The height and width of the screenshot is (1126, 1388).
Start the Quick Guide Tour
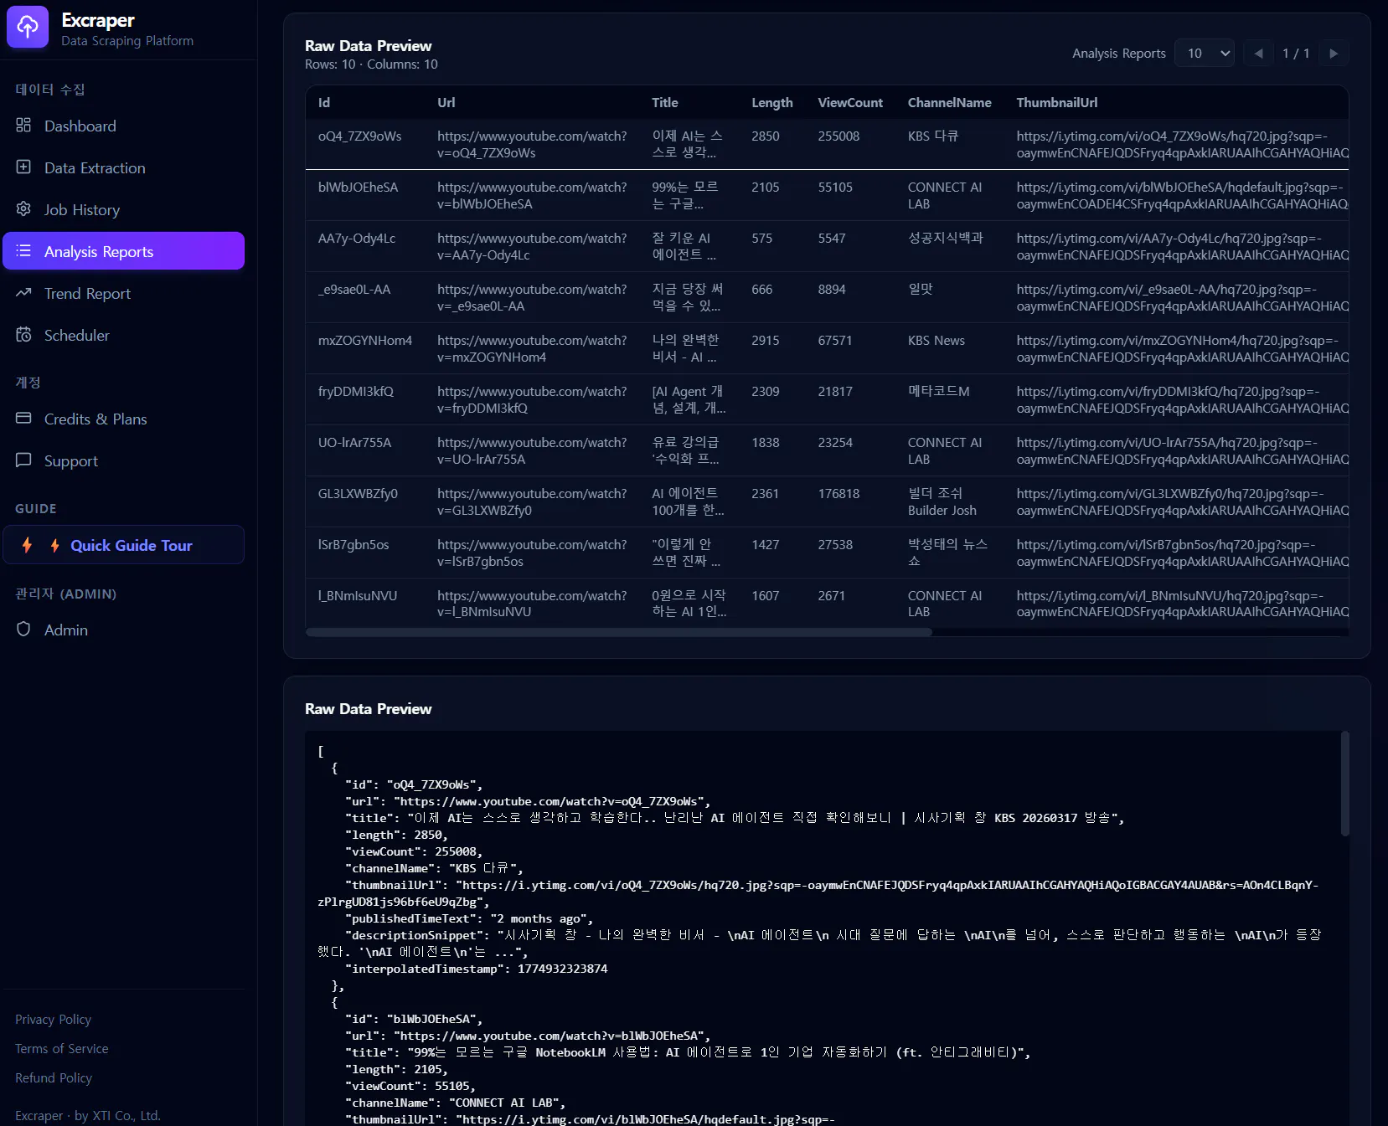tap(124, 545)
